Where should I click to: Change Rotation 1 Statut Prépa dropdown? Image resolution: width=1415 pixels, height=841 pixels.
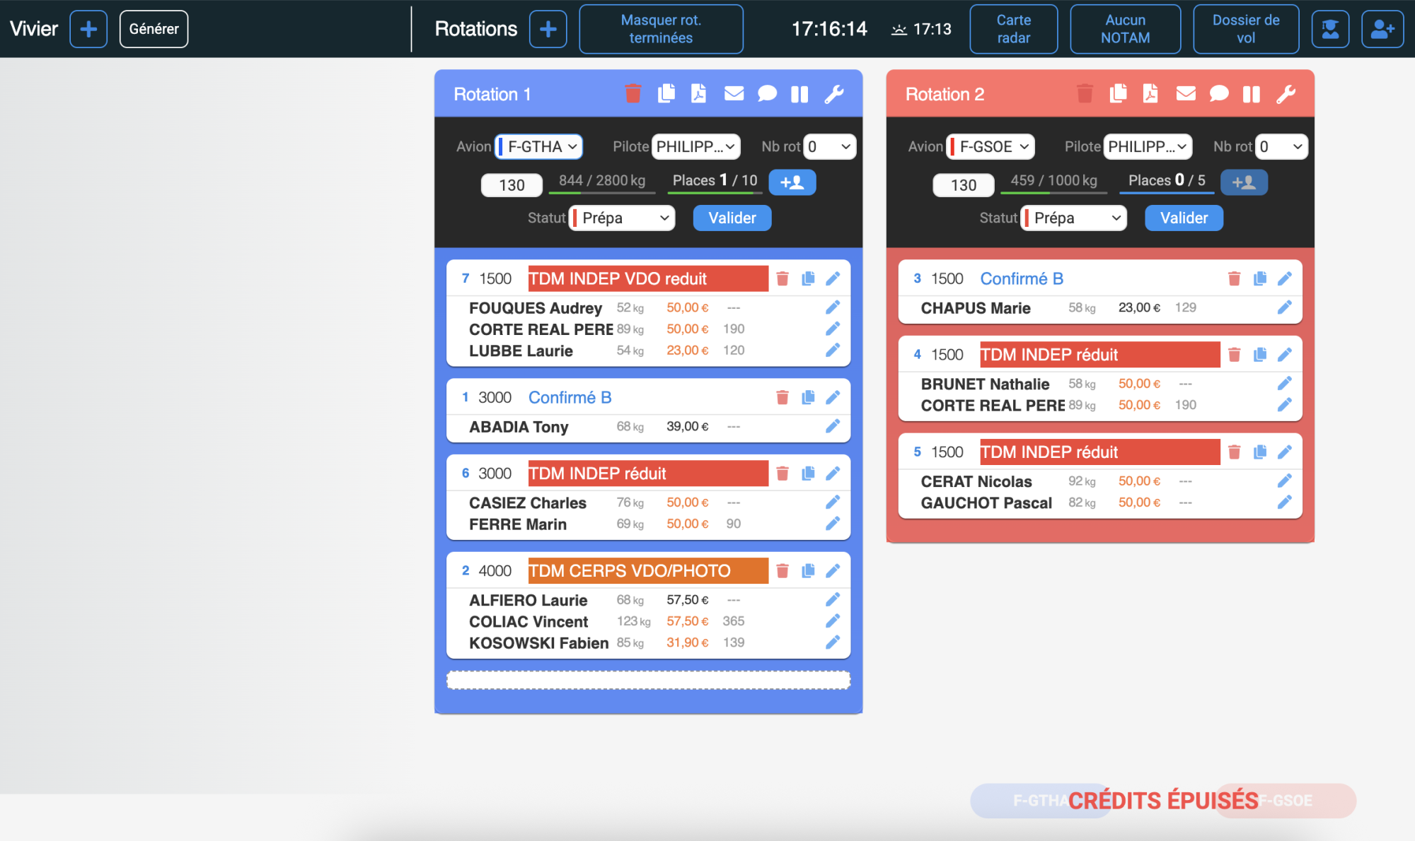coord(623,218)
